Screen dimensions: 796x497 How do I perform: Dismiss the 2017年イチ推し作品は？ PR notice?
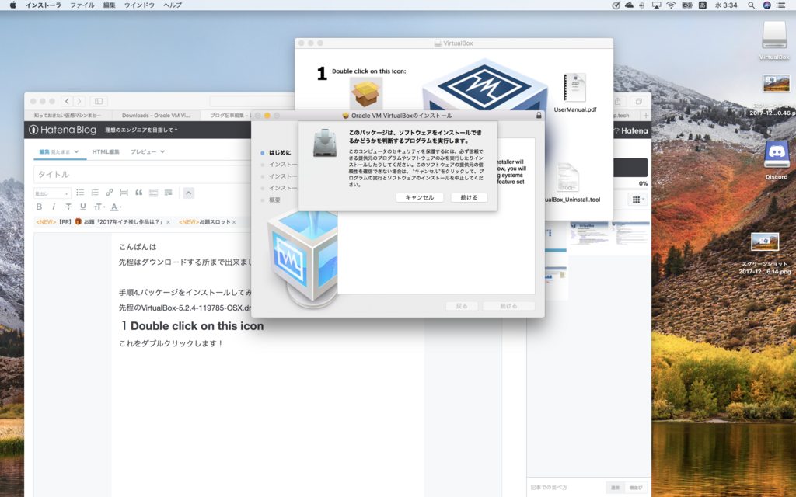[168, 222]
